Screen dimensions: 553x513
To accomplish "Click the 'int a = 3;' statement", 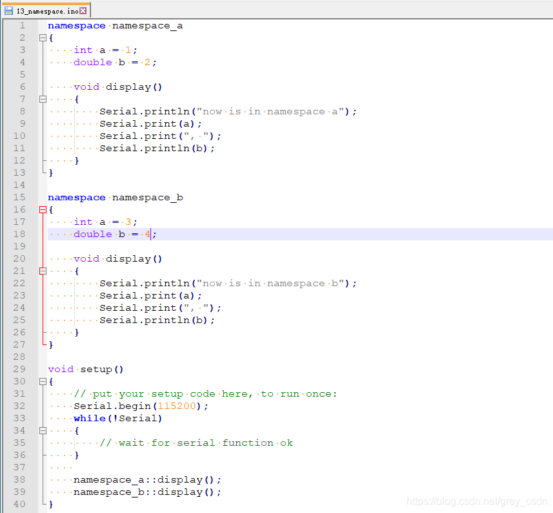I will [x=105, y=222].
